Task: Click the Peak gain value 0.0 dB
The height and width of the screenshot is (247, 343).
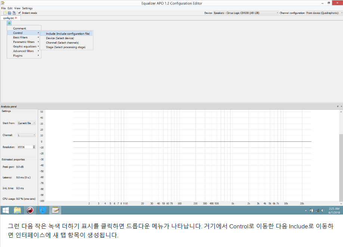Action: coord(20,167)
